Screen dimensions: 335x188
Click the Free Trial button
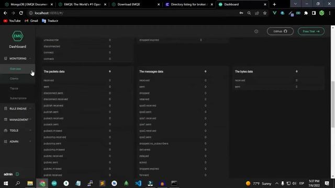tap(311, 31)
